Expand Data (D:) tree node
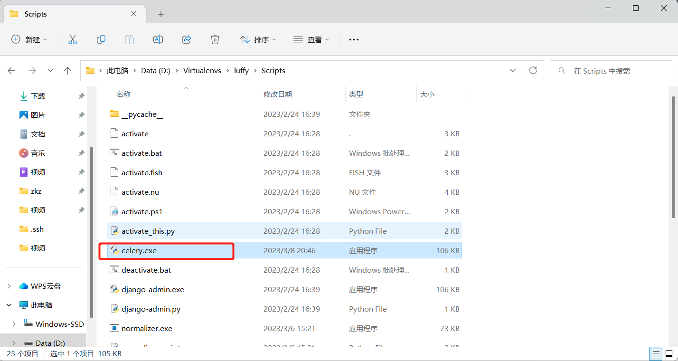Image resolution: width=678 pixels, height=361 pixels. click(14, 343)
